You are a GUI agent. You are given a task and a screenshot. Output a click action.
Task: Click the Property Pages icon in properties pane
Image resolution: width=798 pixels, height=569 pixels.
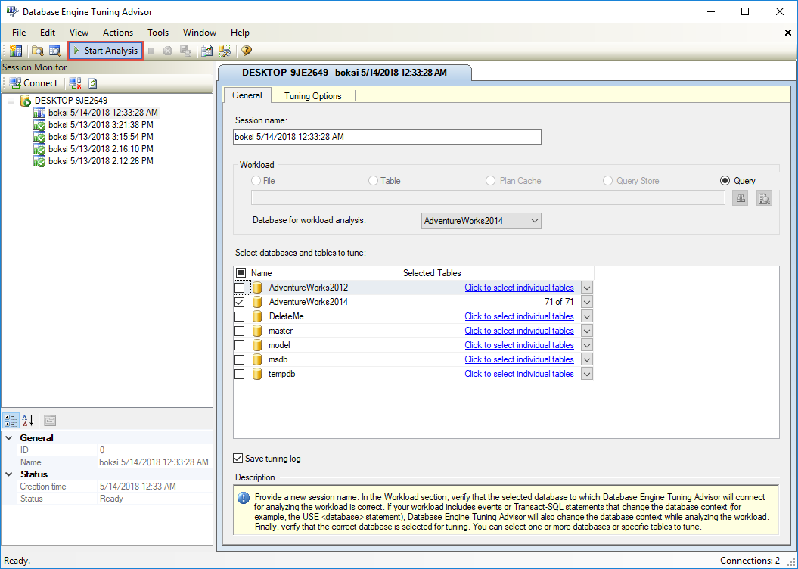pyautogui.click(x=50, y=421)
